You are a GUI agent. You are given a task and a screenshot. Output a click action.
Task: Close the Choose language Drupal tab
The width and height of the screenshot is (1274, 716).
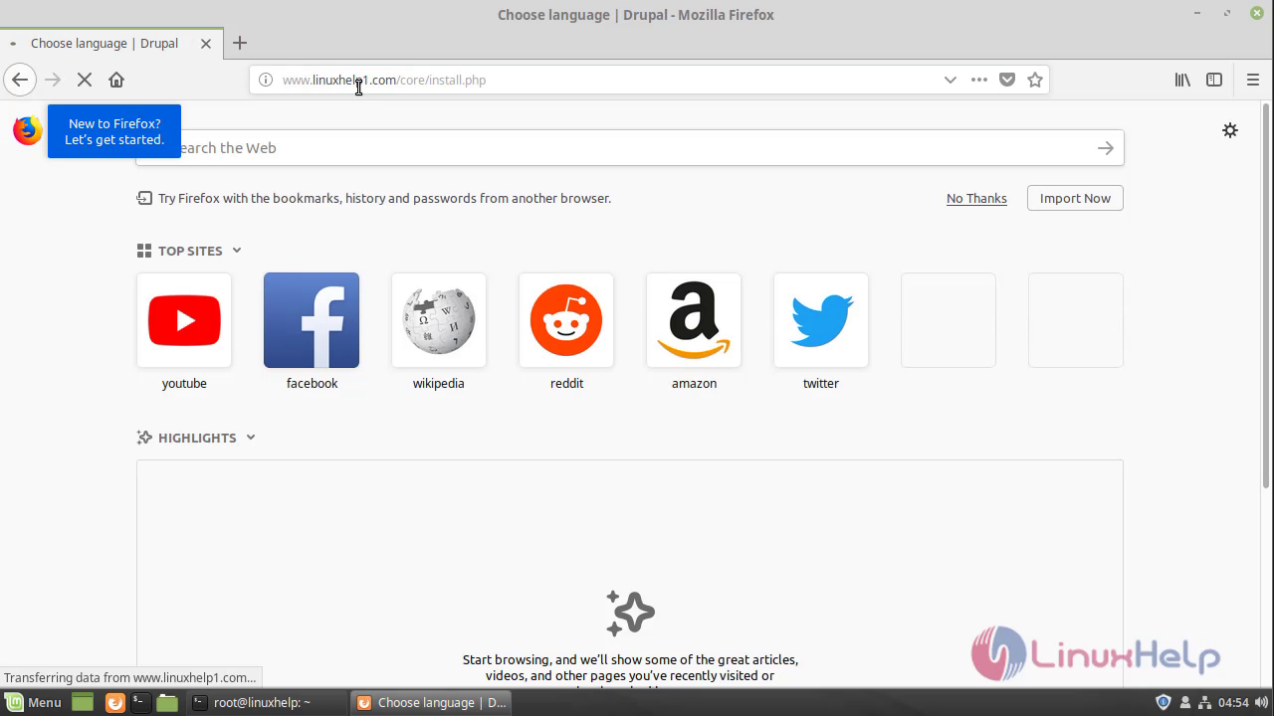(206, 44)
